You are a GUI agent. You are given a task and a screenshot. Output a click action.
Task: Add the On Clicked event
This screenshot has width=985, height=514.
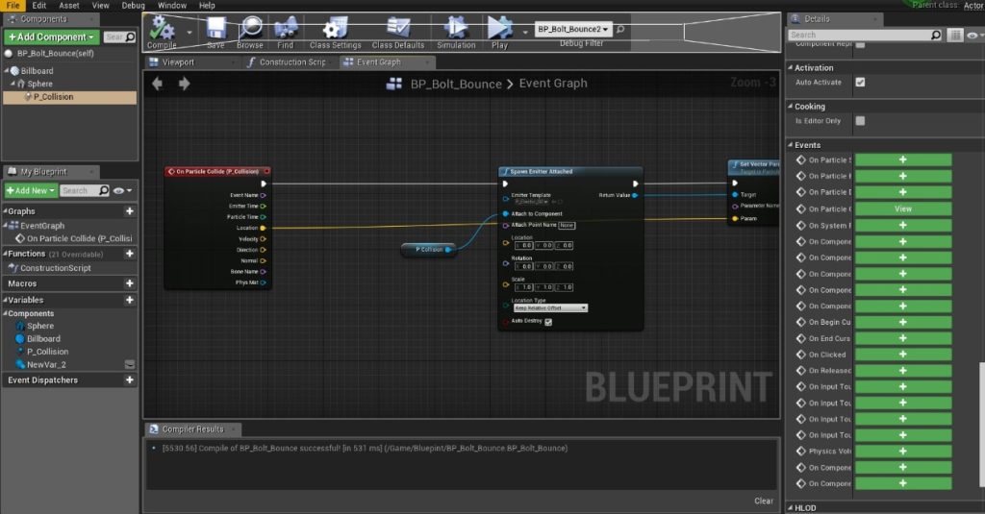tap(902, 355)
